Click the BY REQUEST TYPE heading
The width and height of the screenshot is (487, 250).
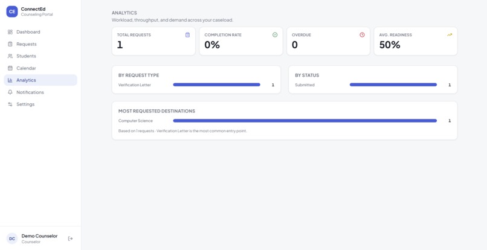[138, 75]
